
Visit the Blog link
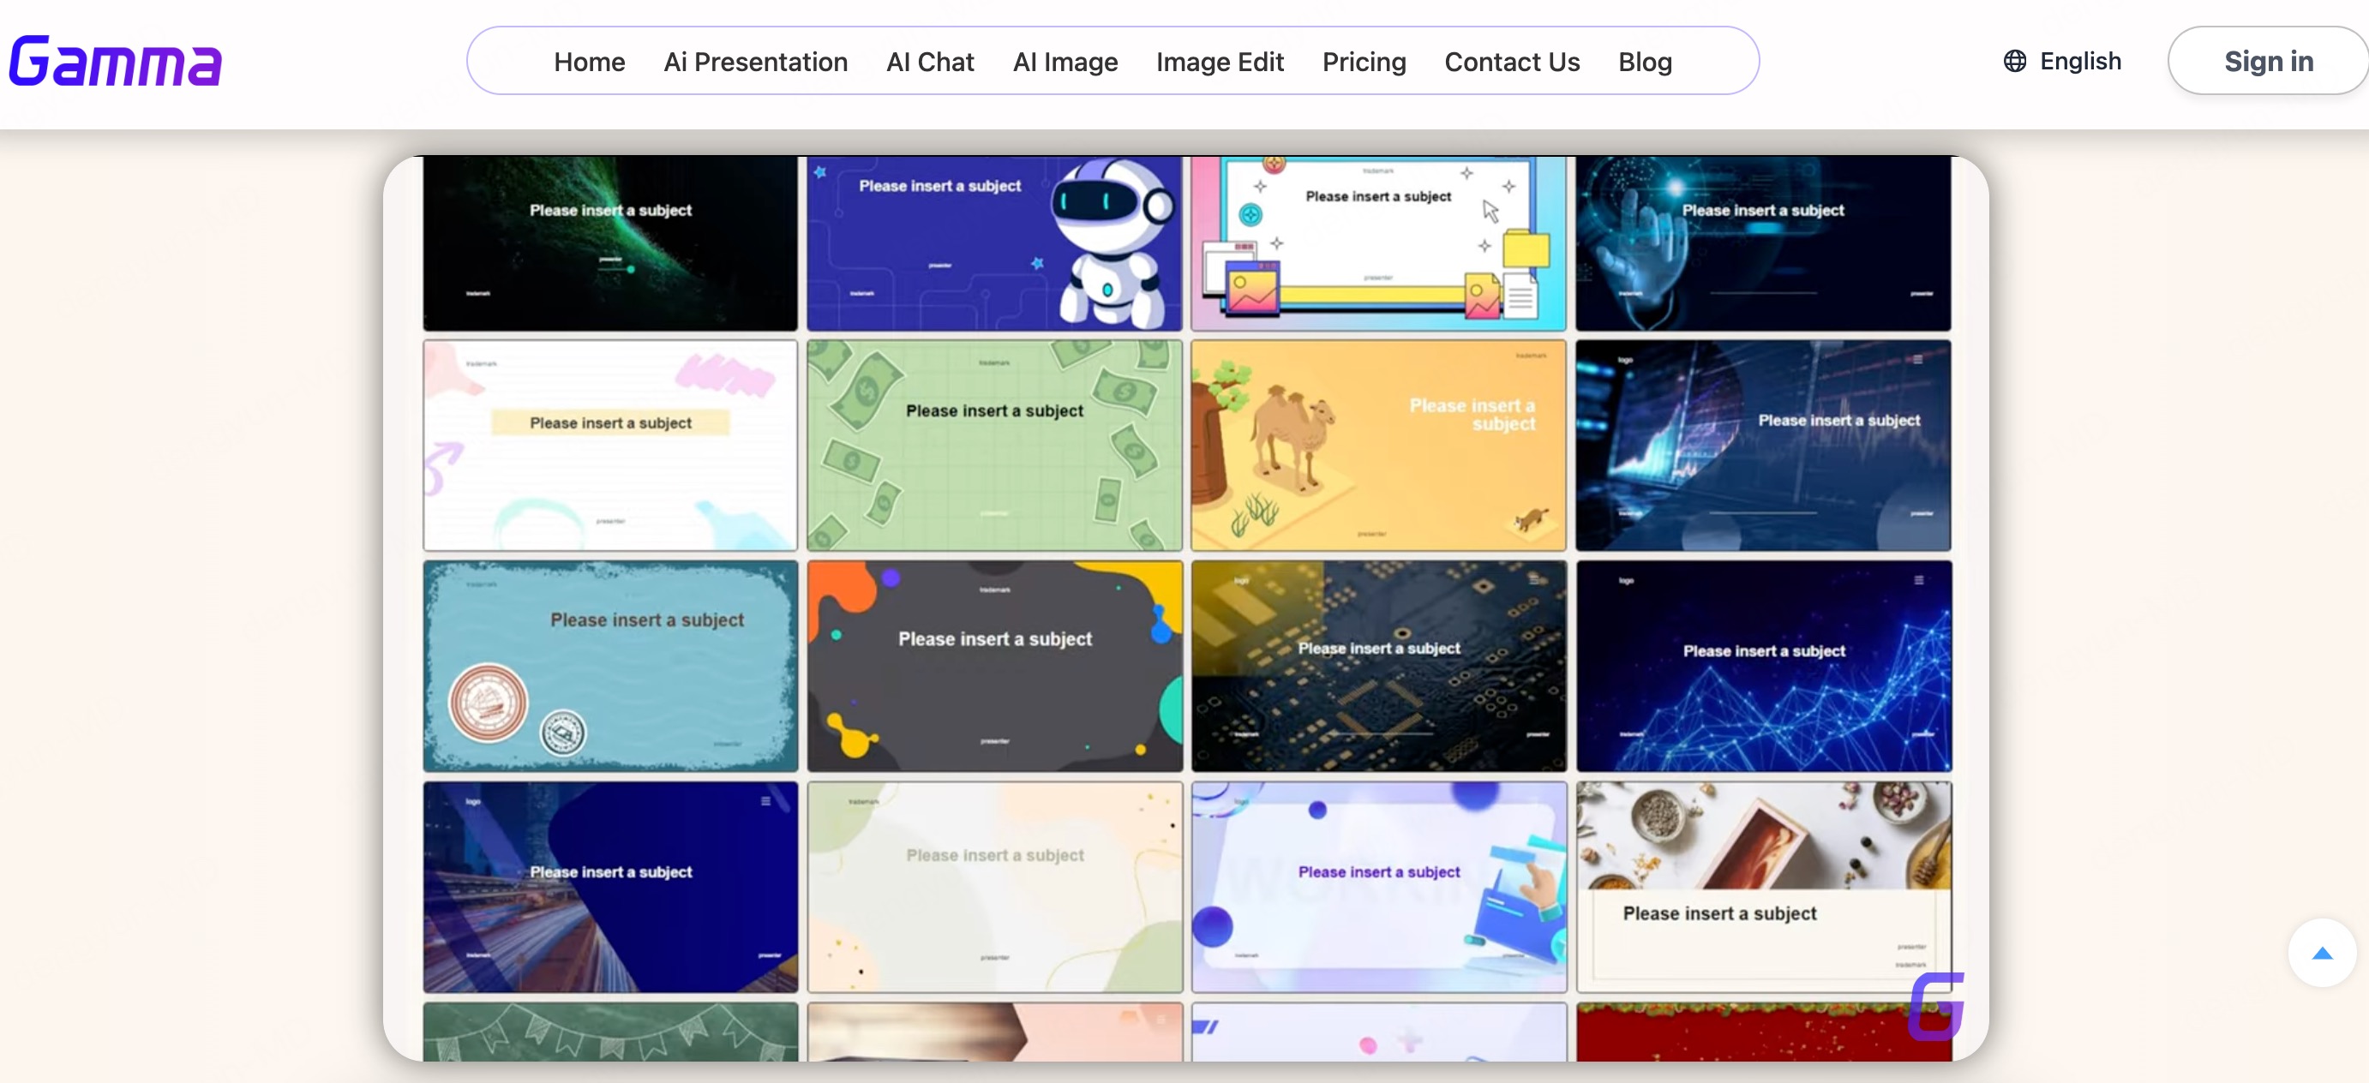pyautogui.click(x=1644, y=62)
